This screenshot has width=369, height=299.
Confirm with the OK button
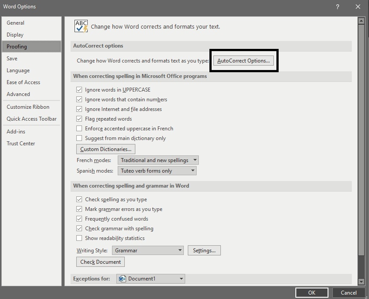[x=312, y=293]
